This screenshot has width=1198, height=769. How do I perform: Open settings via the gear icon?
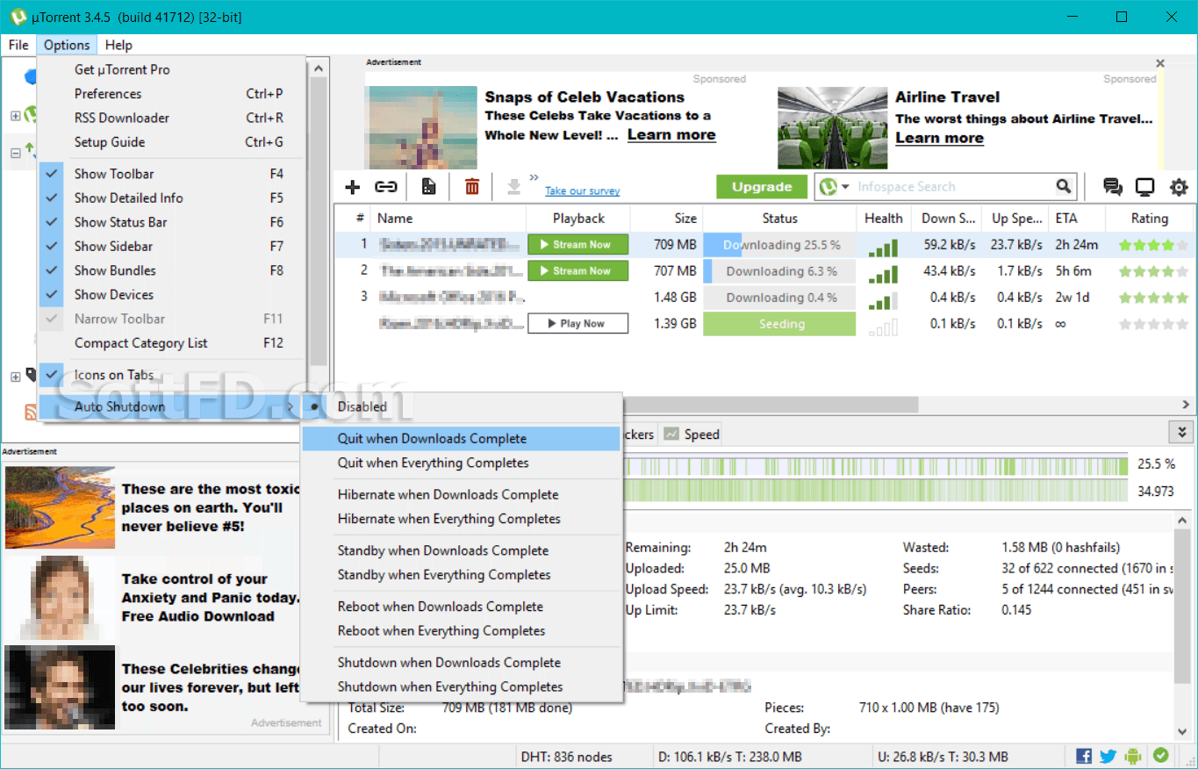point(1179,186)
